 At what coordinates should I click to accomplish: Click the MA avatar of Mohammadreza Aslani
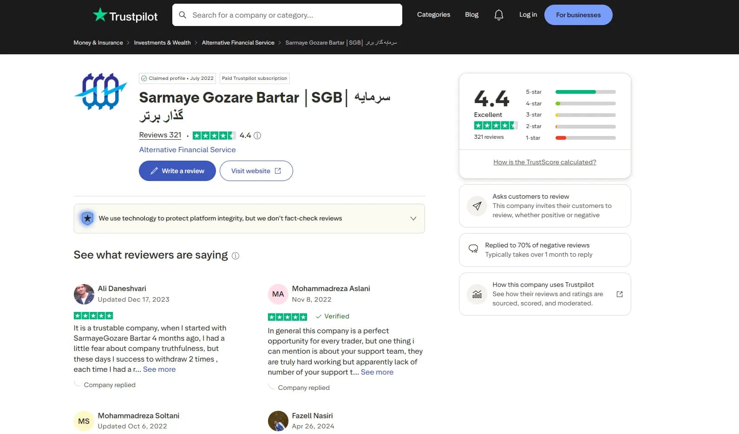[278, 294]
